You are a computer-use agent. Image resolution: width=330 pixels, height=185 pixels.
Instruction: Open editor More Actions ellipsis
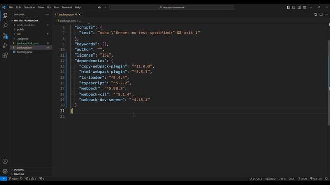pos(326,14)
